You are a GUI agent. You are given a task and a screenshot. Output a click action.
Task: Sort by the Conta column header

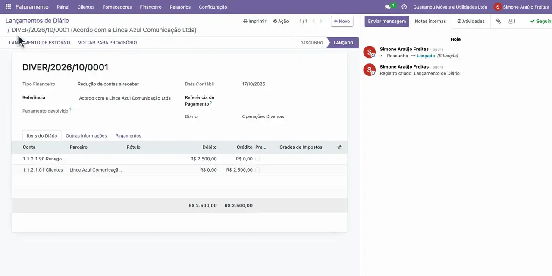point(29,147)
